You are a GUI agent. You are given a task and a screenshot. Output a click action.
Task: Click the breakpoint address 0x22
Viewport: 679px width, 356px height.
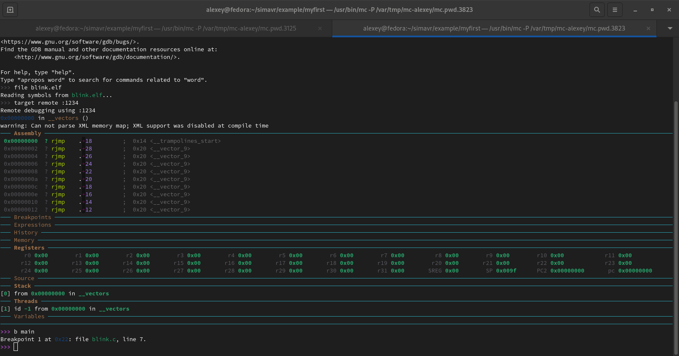tap(62, 339)
